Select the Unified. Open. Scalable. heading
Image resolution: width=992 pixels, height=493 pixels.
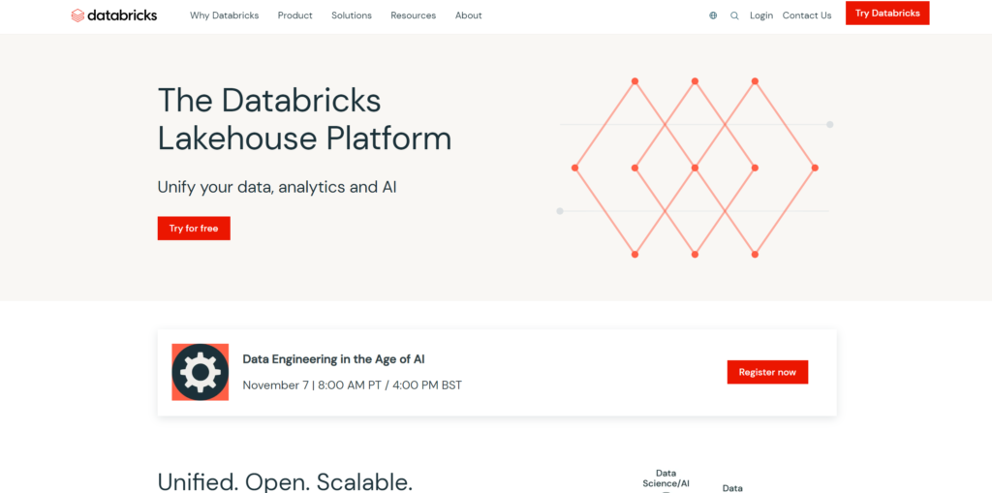[285, 481]
